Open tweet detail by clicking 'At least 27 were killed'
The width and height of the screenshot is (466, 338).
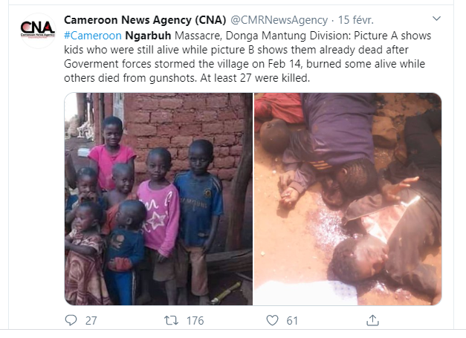(x=255, y=78)
